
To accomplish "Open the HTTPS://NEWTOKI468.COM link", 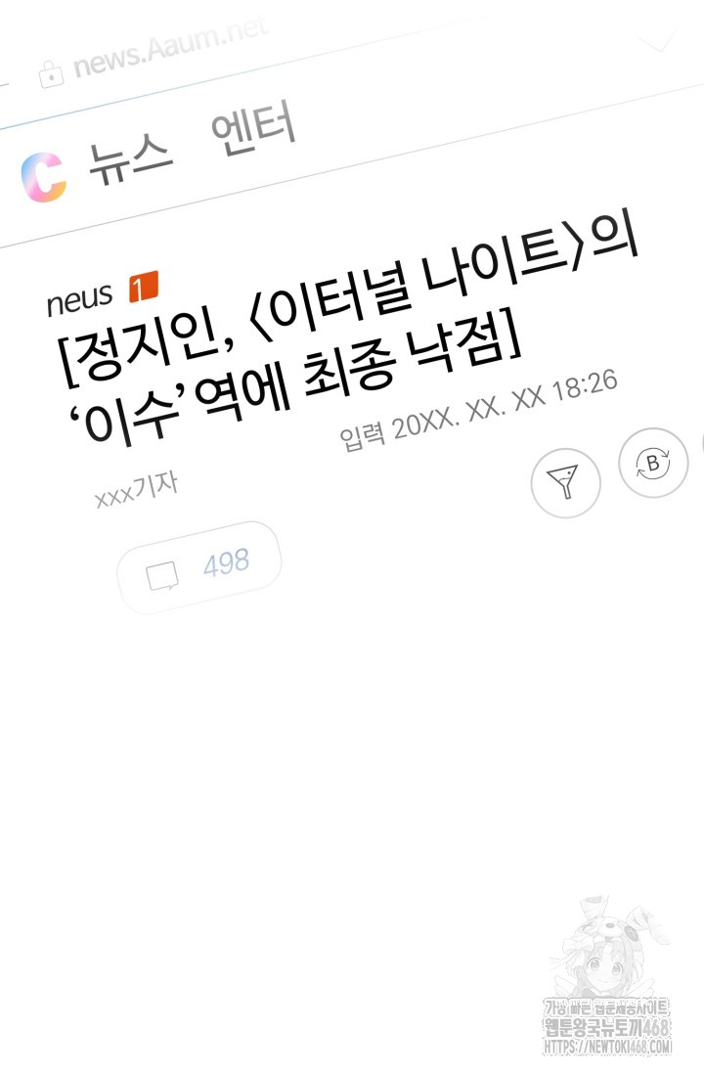I will click(608, 1047).
